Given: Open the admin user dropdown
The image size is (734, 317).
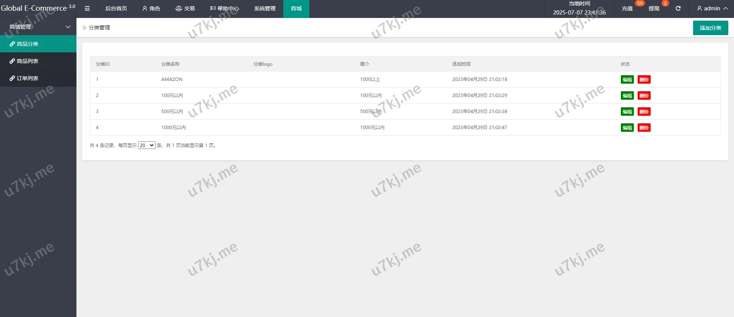Looking at the screenshot, I should (x=712, y=8).
